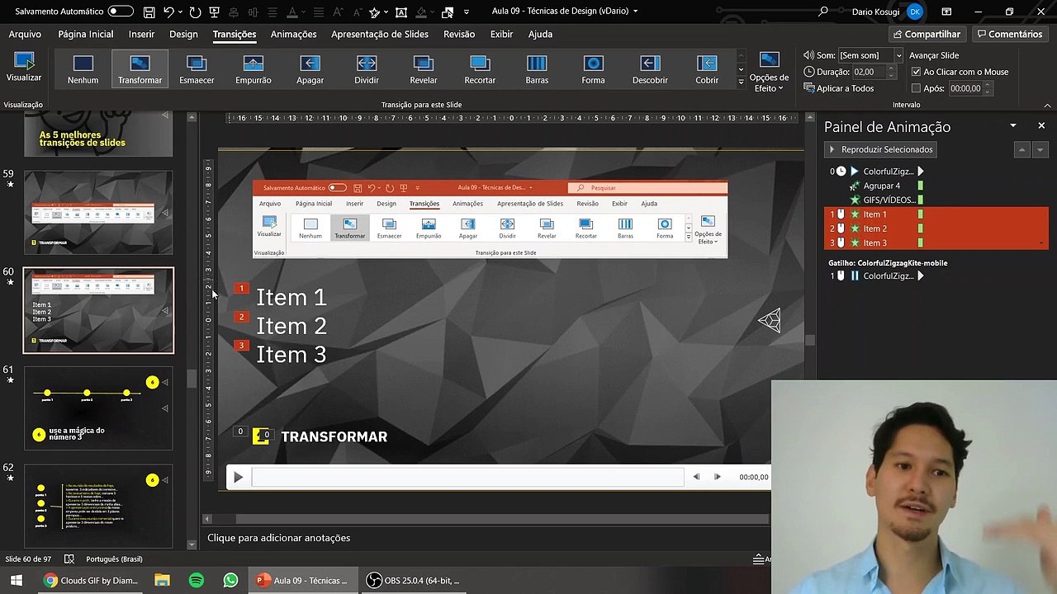Save the presentation with the floppy icon

(x=149, y=12)
